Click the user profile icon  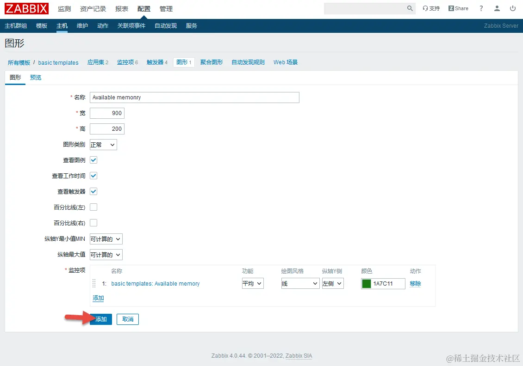(x=497, y=8)
